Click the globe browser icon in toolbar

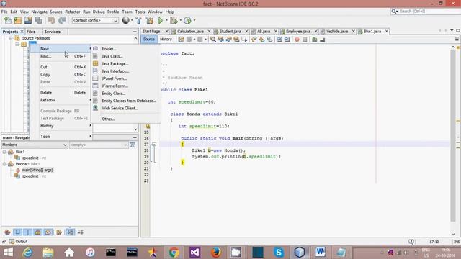click(x=126, y=20)
